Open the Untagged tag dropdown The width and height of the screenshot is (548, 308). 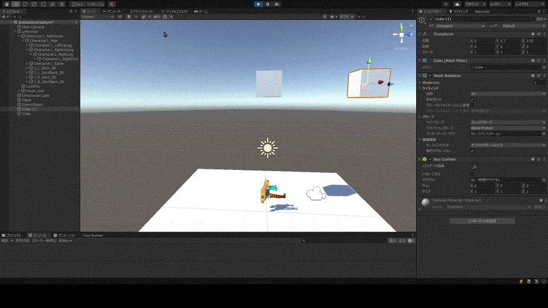click(460, 26)
